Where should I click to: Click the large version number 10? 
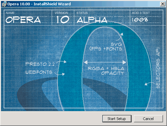(x=62, y=19)
